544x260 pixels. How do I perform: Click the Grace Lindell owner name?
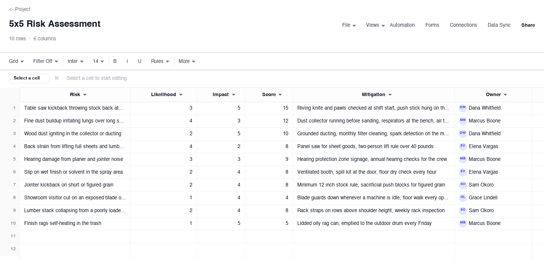pyautogui.click(x=483, y=198)
